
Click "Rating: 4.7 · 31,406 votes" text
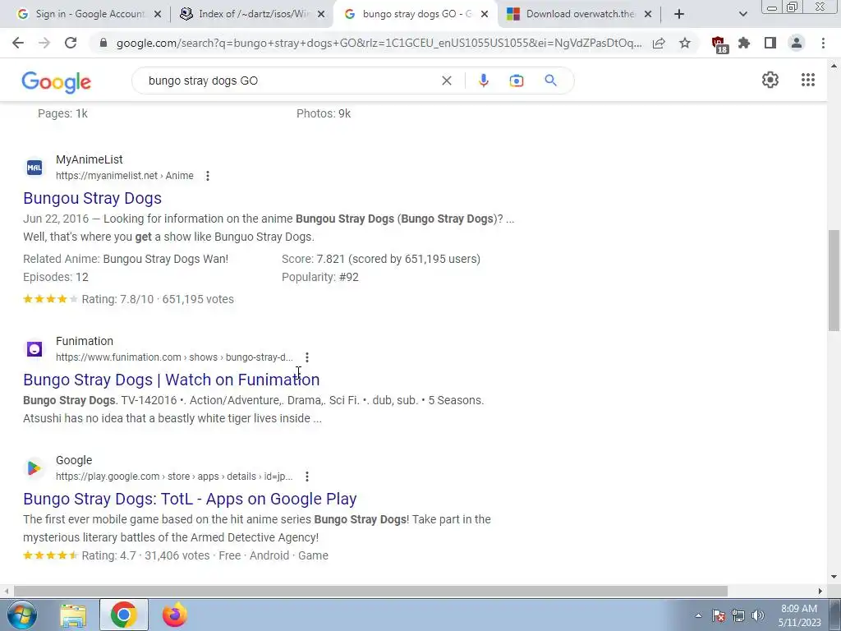[145, 555]
